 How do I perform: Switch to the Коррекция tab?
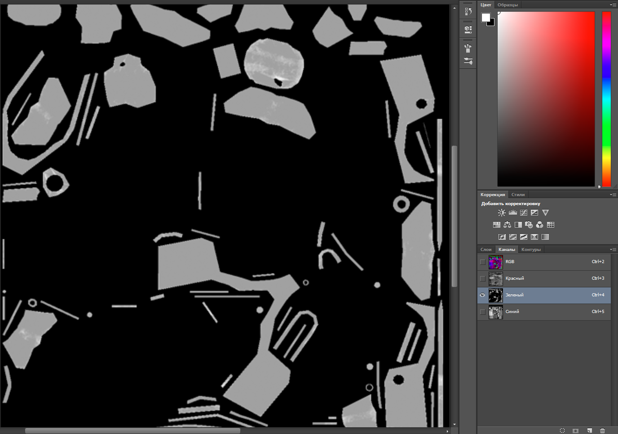(x=493, y=195)
